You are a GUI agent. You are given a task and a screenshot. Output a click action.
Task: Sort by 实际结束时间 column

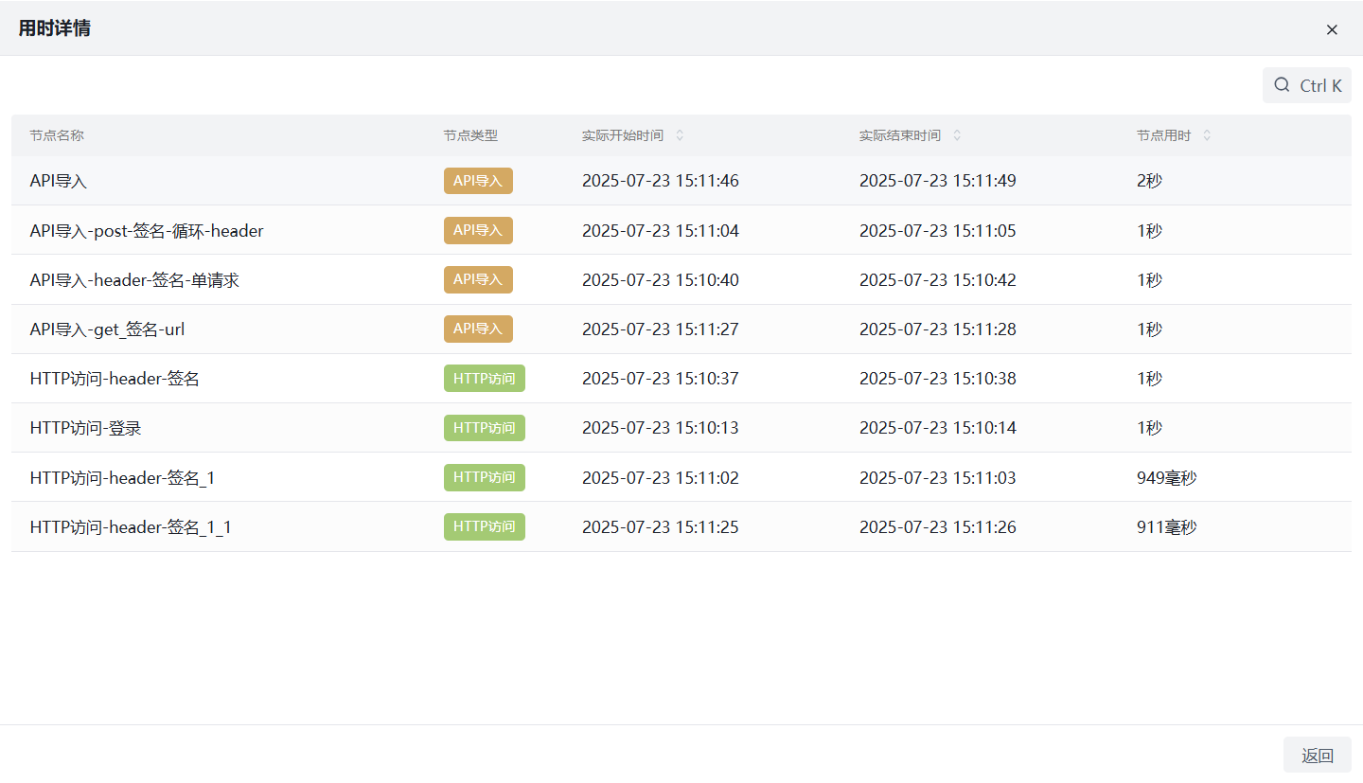tap(957, 135)
